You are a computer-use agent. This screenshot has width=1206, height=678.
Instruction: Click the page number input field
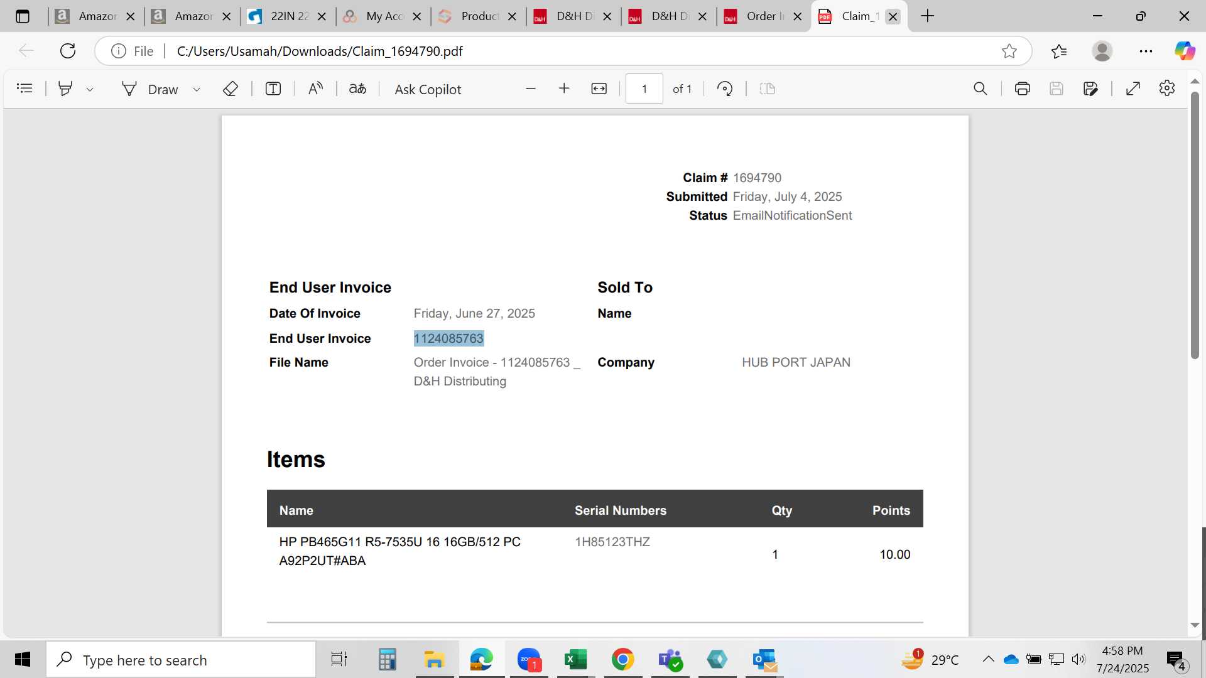coord(644,89)
